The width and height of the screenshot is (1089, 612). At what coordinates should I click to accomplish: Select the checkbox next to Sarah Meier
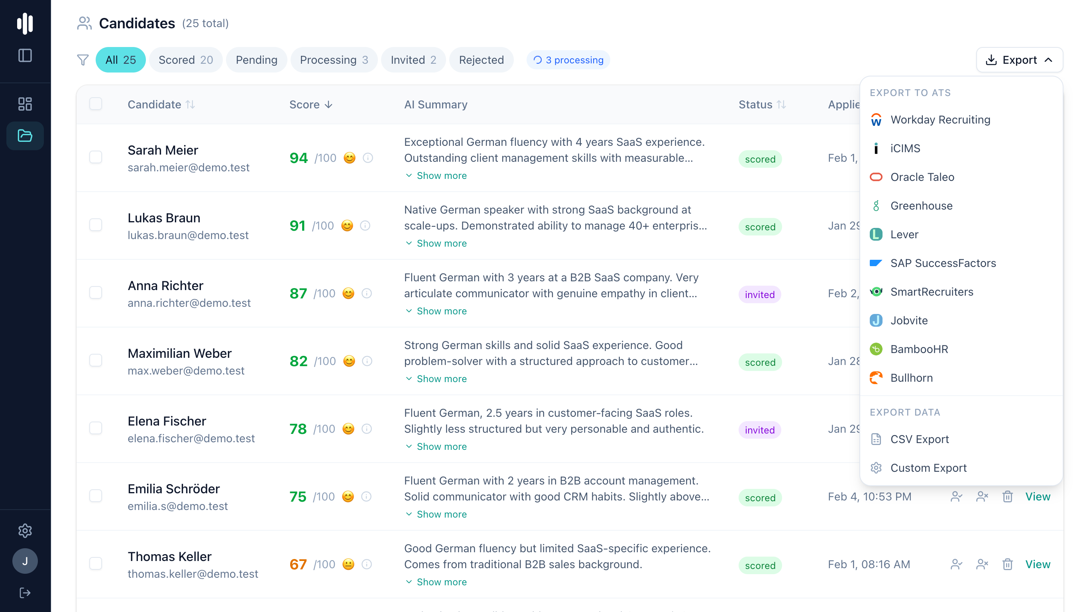click(x=96, y=157)
